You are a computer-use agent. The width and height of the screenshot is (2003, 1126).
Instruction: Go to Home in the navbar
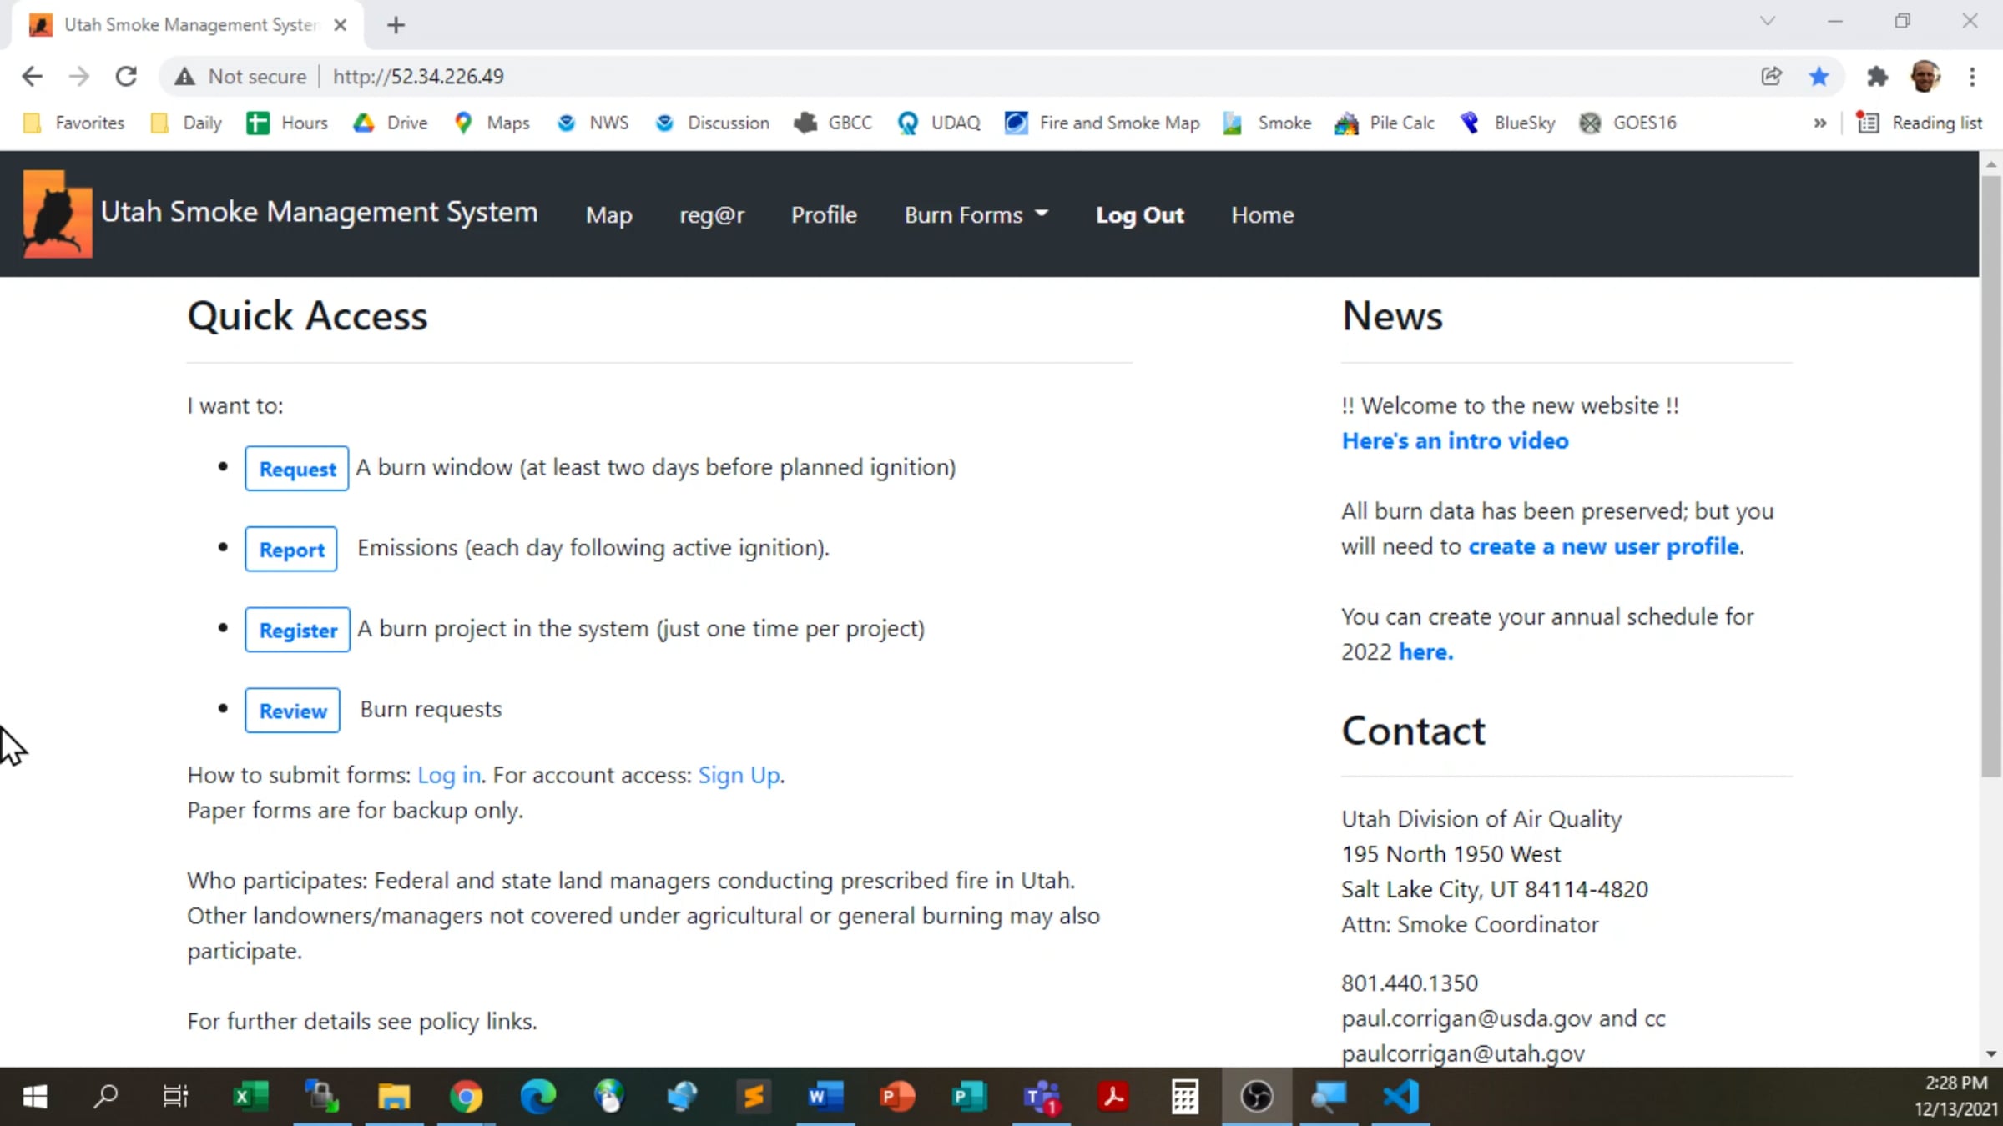click(1263, 215)
